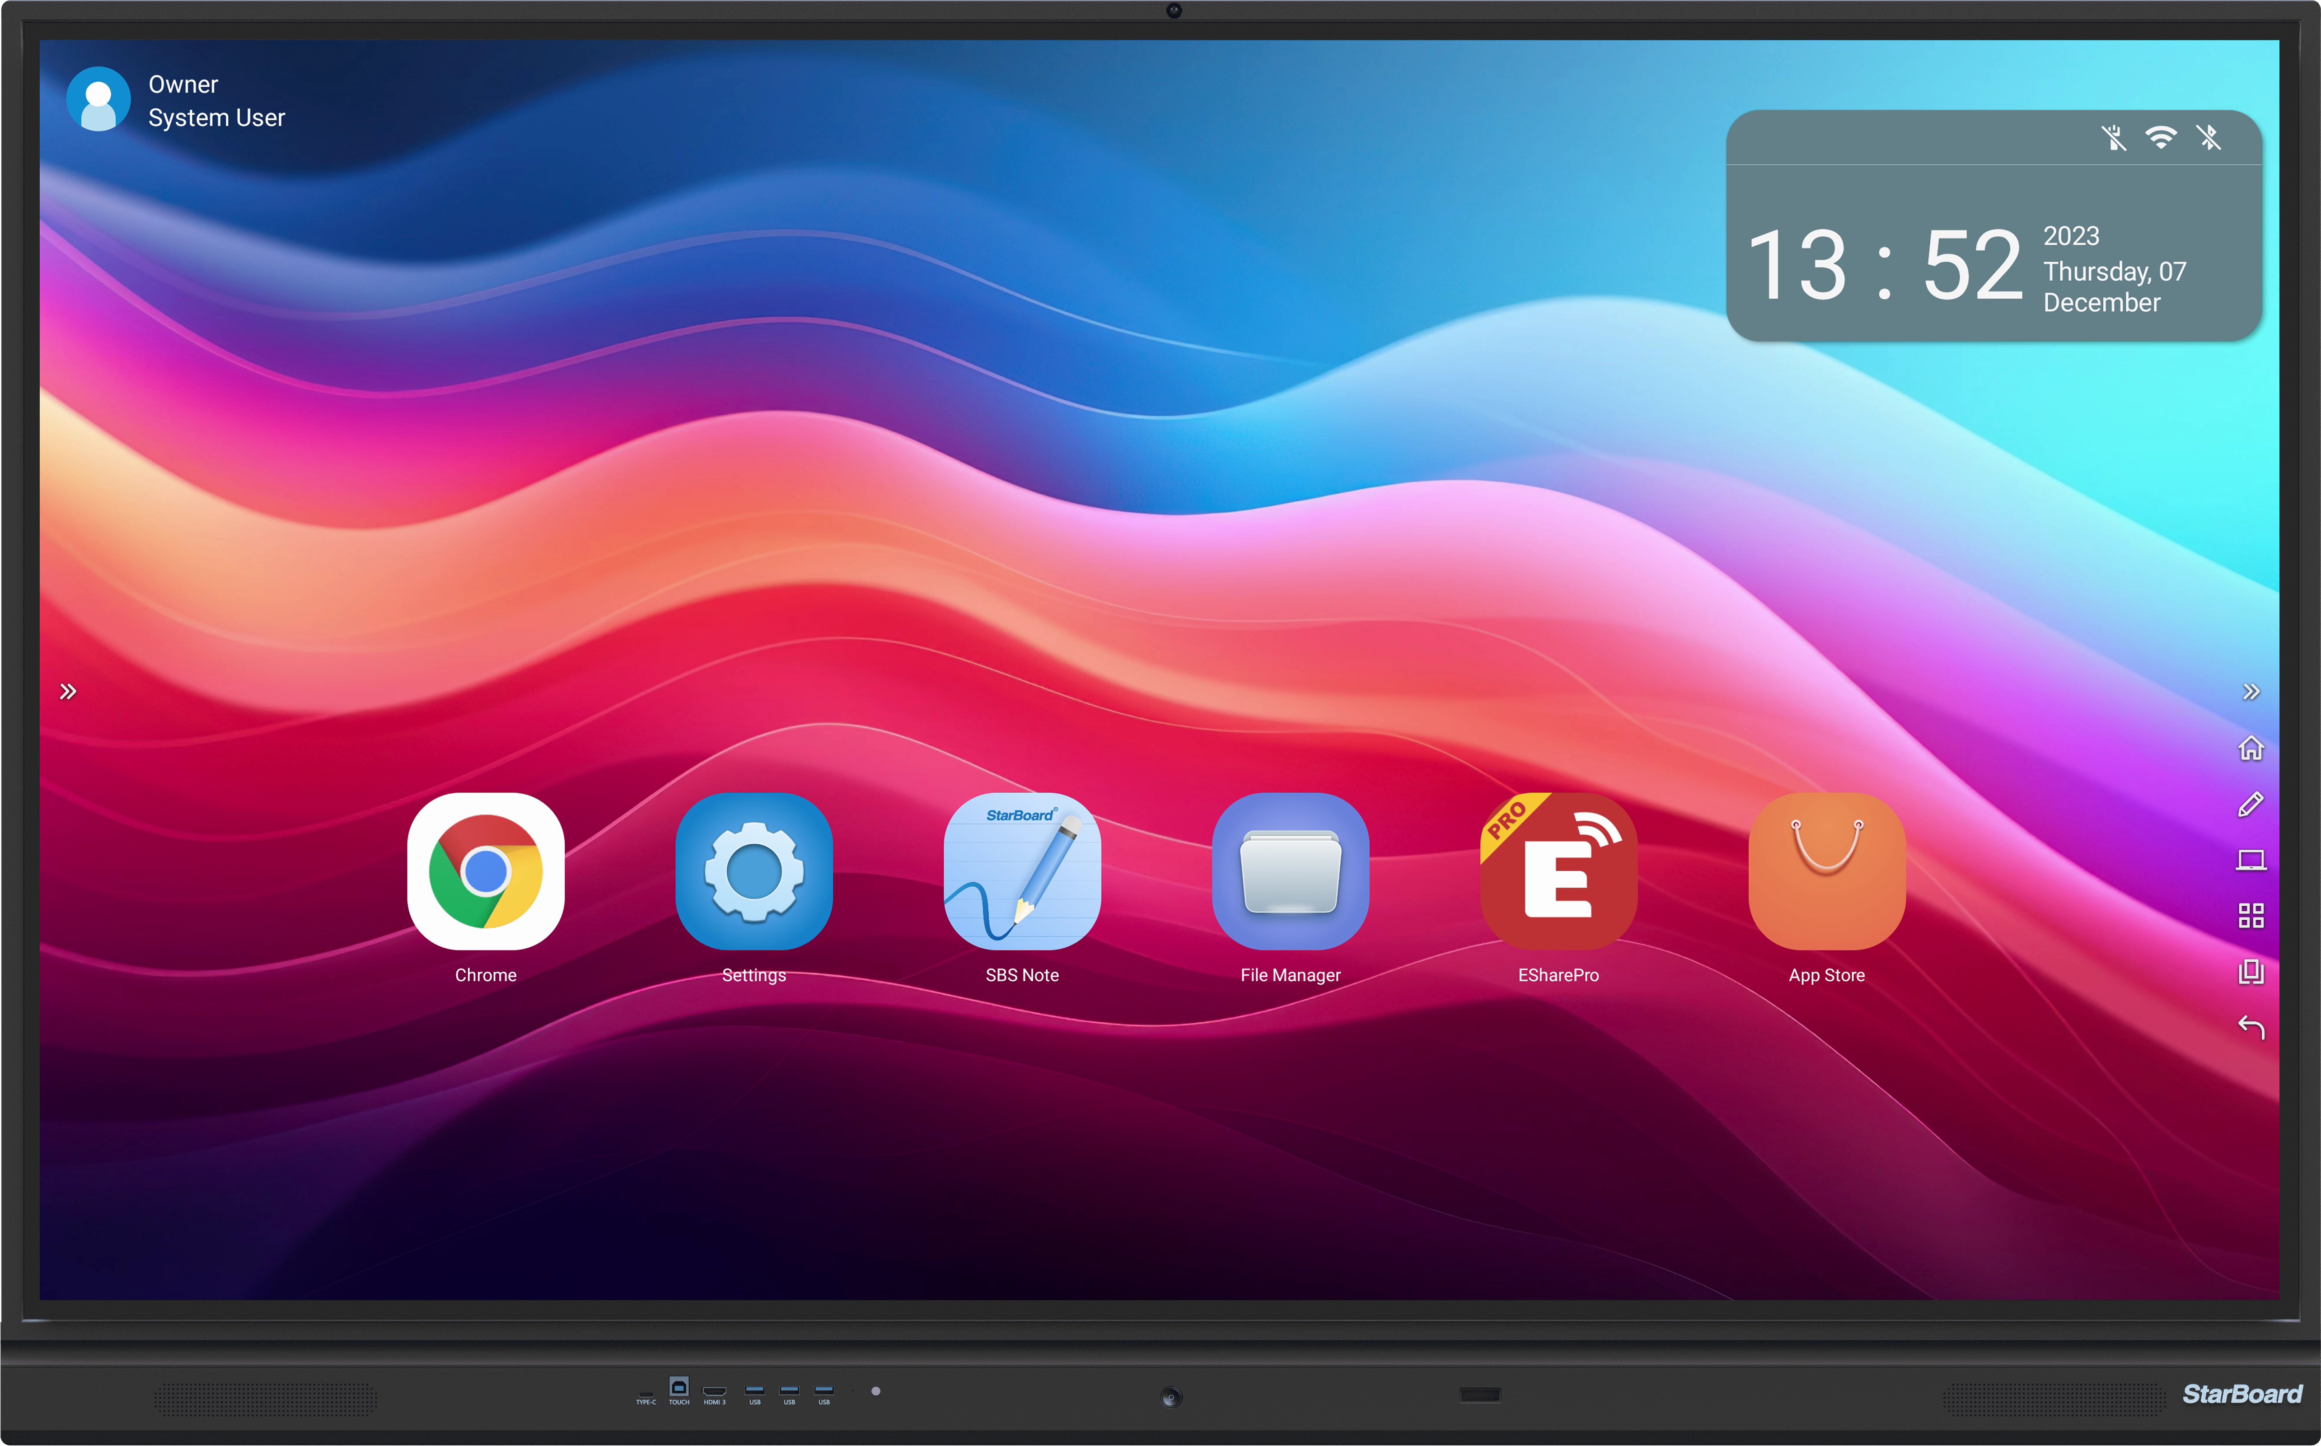Launch the Settings app
The image size is (2321, 1446).
(753, 871)
